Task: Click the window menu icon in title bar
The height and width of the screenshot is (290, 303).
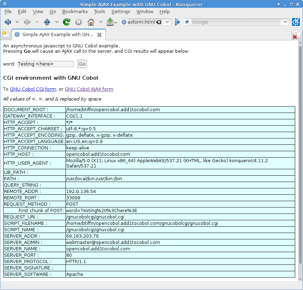Action: click(5, 4)
